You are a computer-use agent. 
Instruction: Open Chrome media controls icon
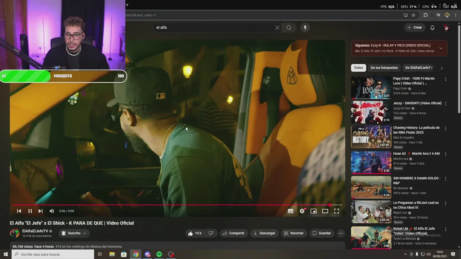click(x=438, y=15)
